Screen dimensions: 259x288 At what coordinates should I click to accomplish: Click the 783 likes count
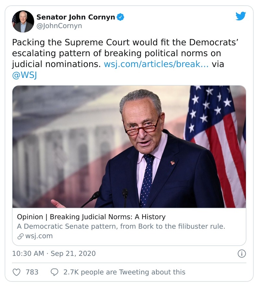click(32, 272)
